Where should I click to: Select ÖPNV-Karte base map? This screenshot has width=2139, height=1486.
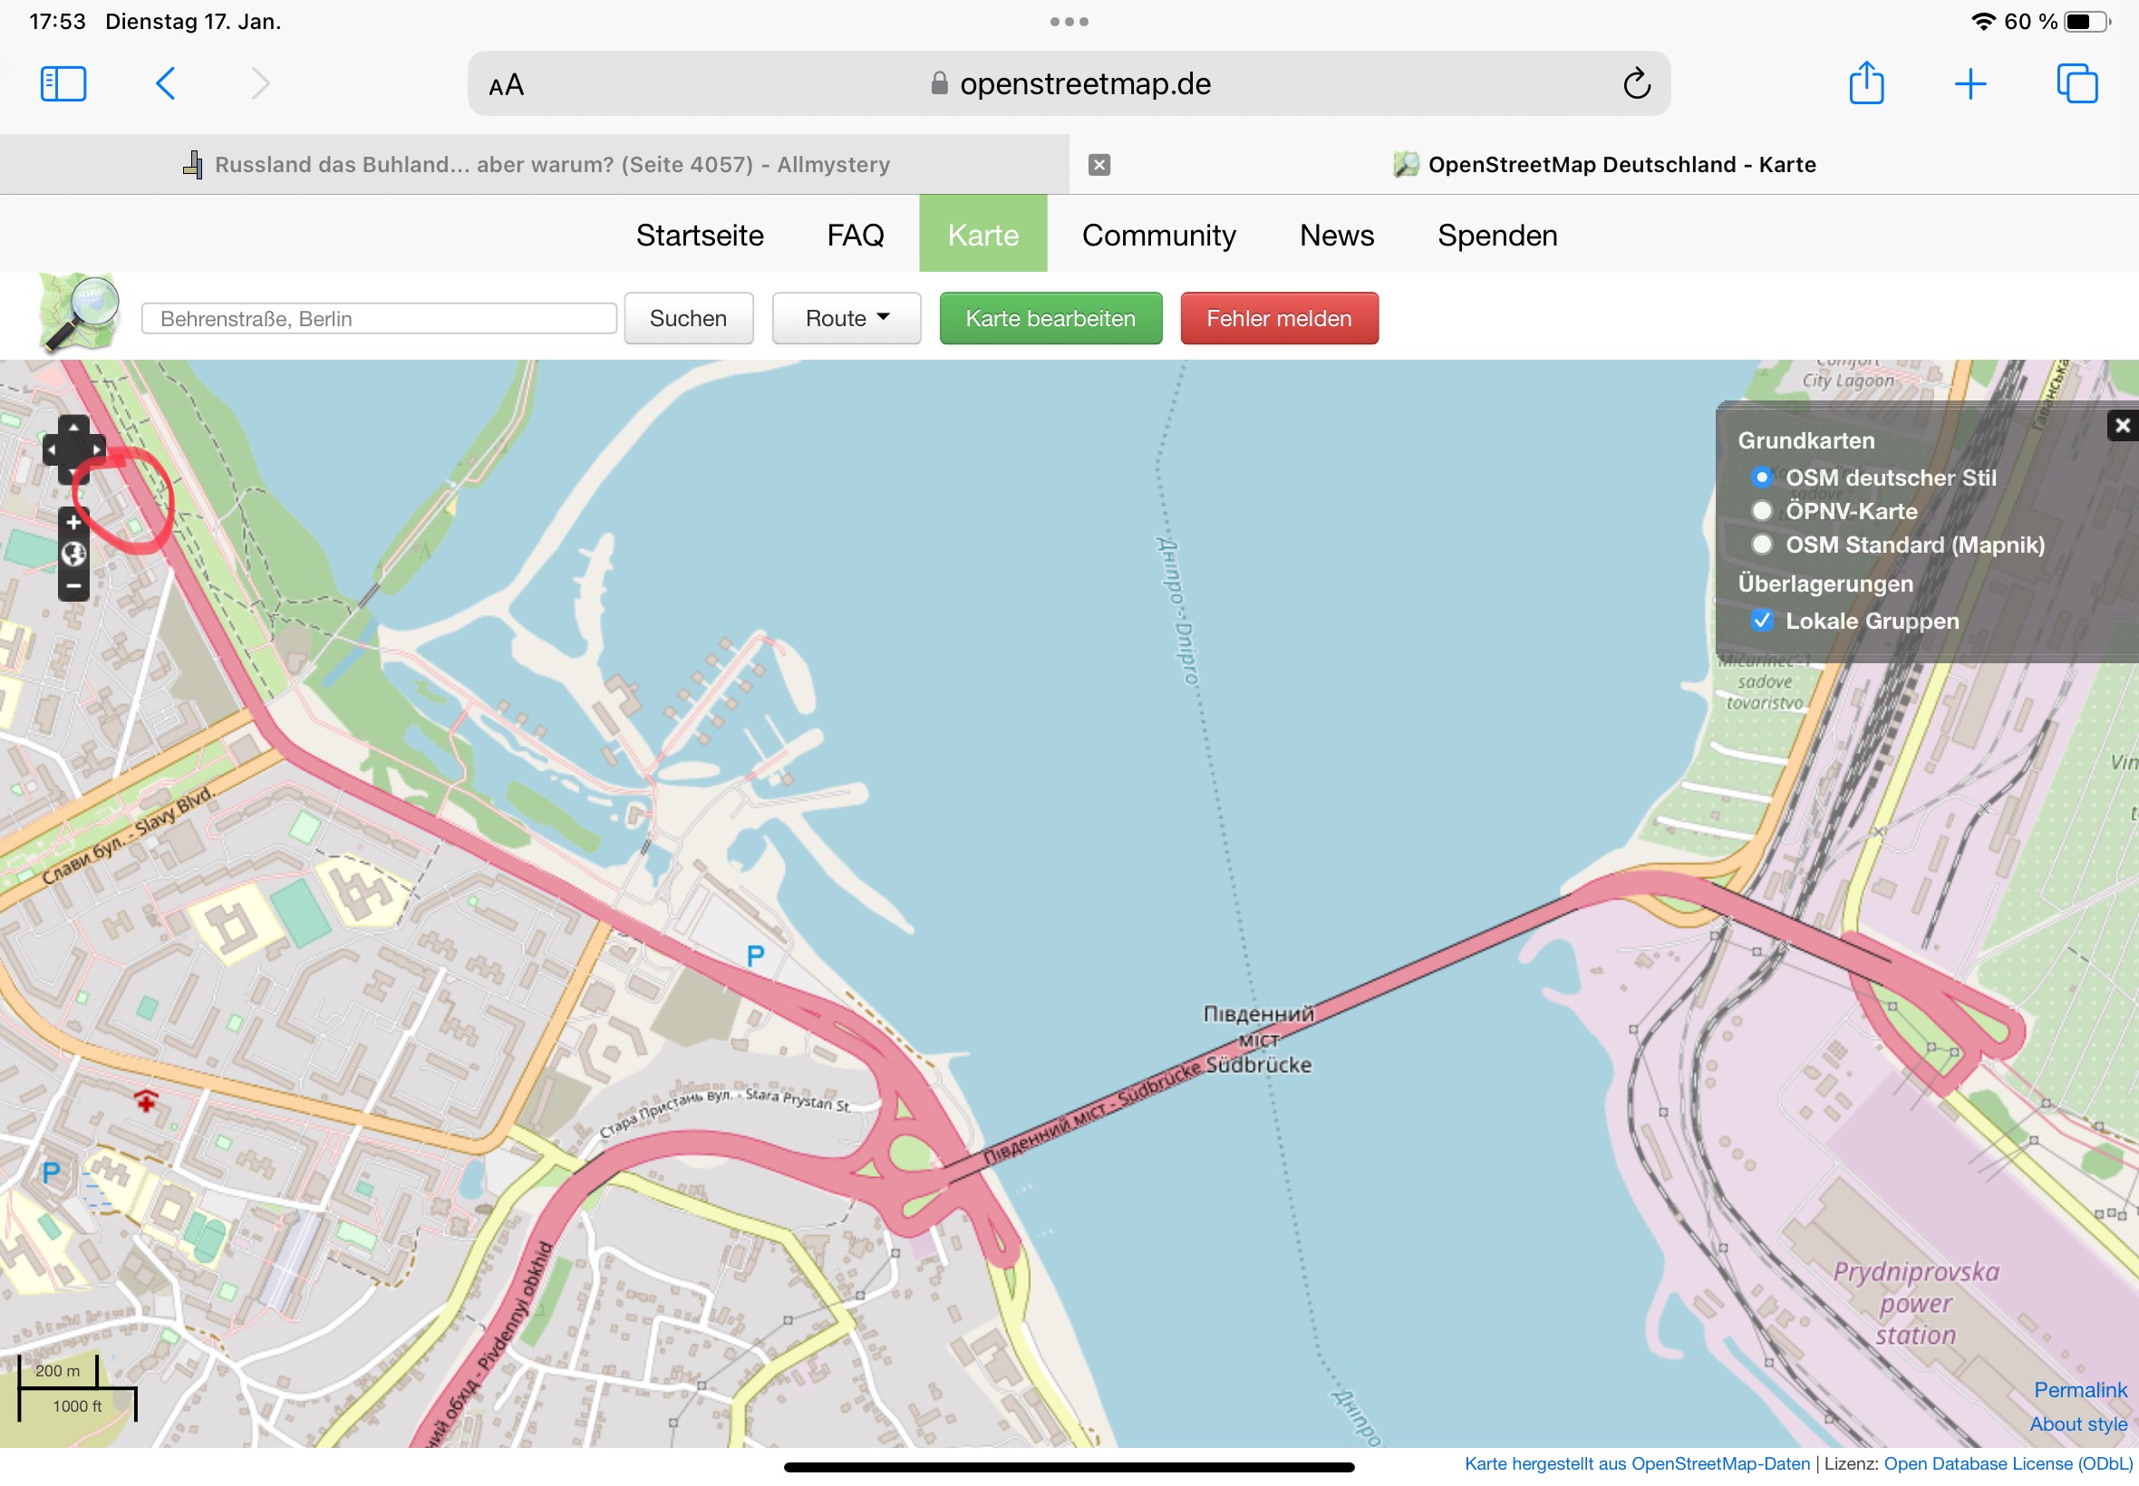[1761, 511]
